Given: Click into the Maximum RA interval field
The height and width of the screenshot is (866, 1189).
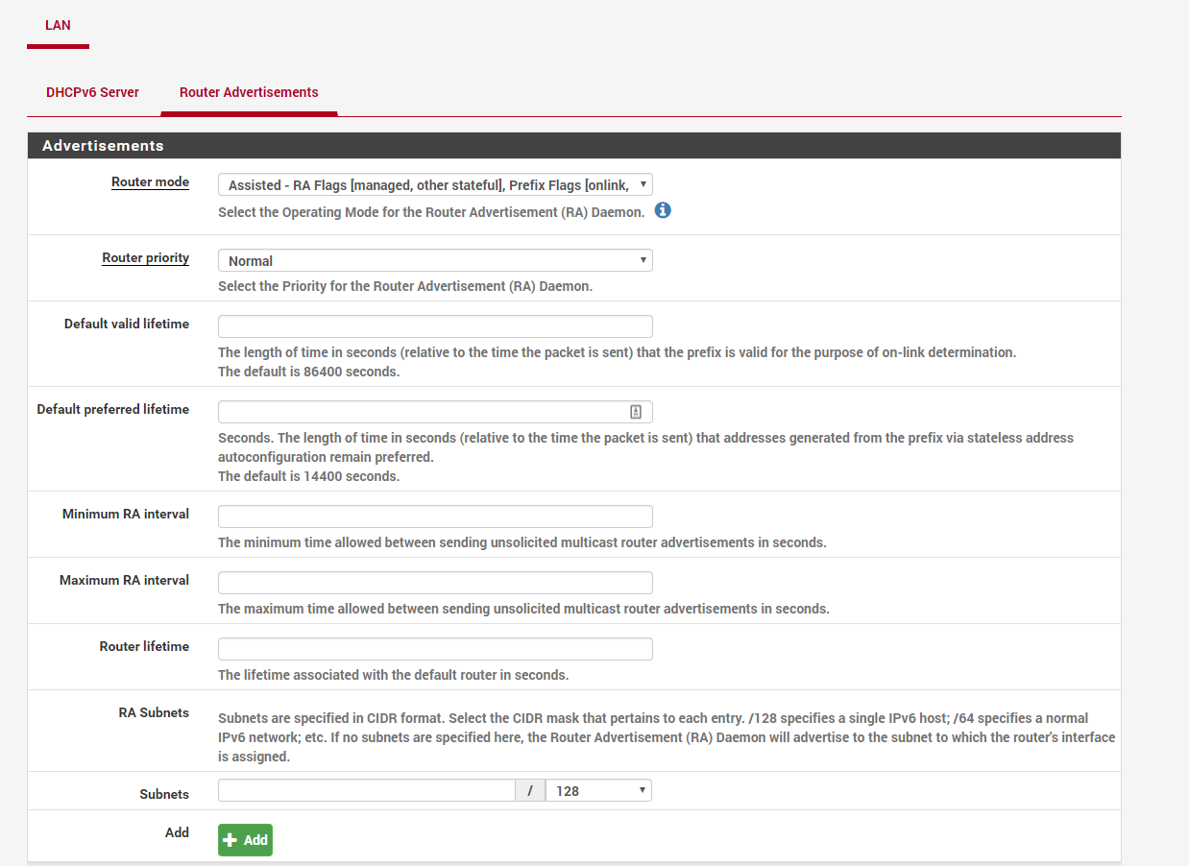Looking at the screenshot, I should pos(435,583).
